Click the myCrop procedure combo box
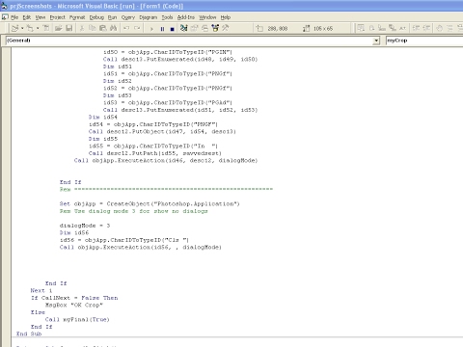 [x=424, y=40]
